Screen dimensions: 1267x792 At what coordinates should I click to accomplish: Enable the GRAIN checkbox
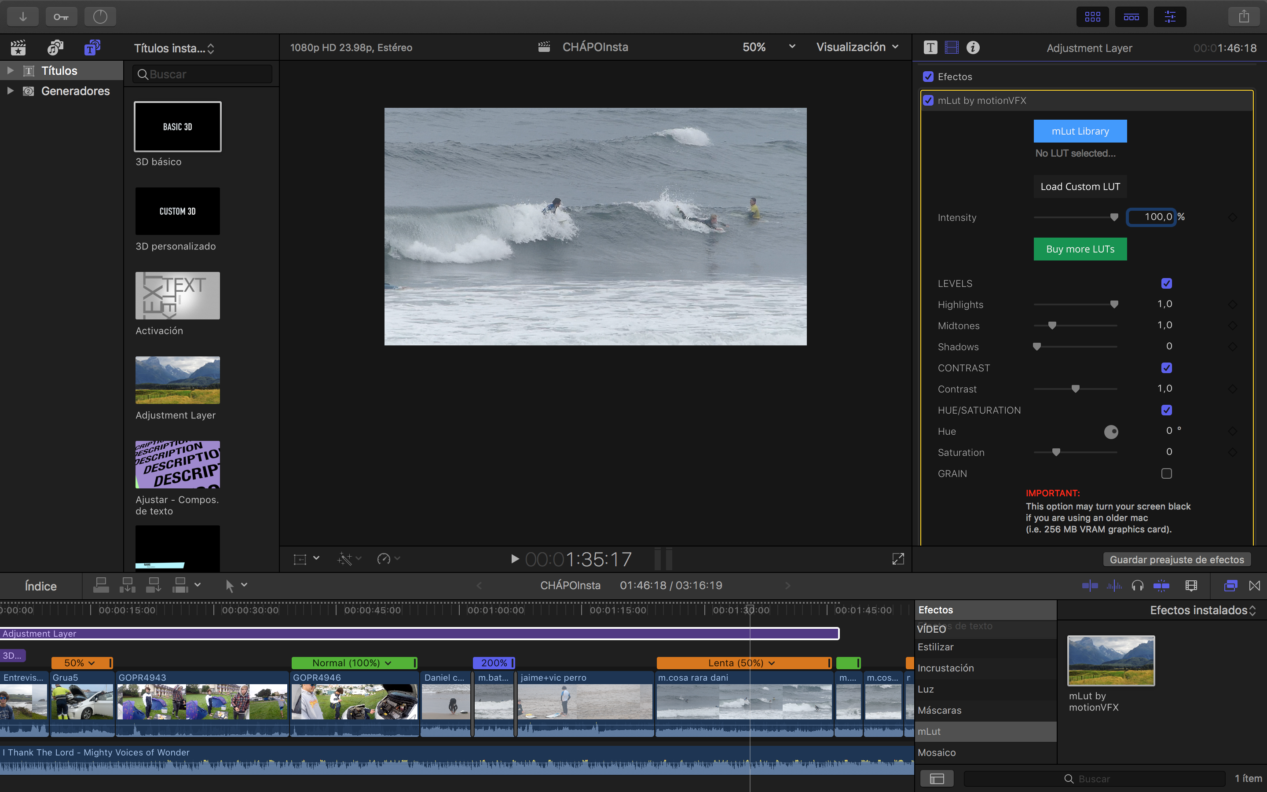coord(1167,473)
